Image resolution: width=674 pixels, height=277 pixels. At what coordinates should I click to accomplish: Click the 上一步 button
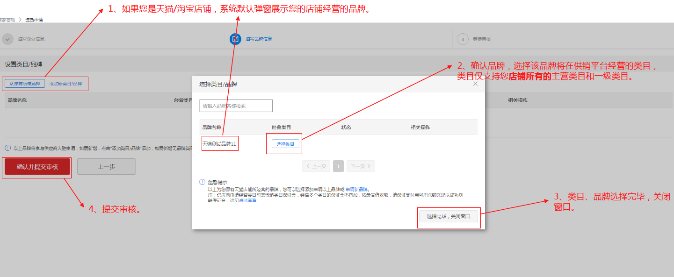(106, 166)
